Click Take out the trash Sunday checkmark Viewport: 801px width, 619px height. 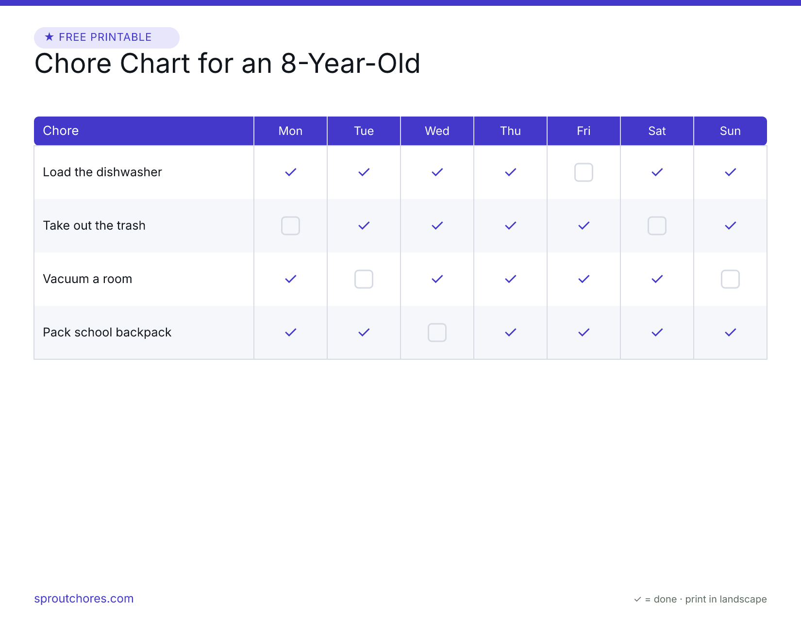pyautogui.click(x=730, y=226)
